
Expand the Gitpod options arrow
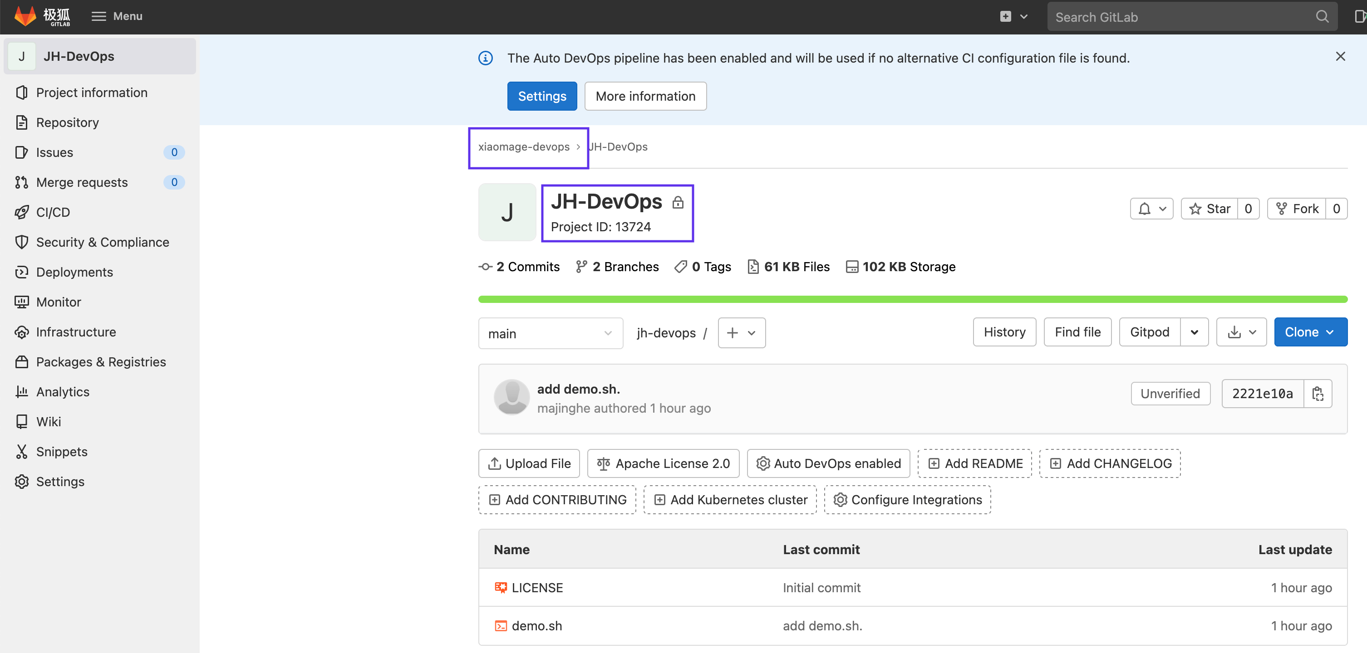pos(1194,332)
